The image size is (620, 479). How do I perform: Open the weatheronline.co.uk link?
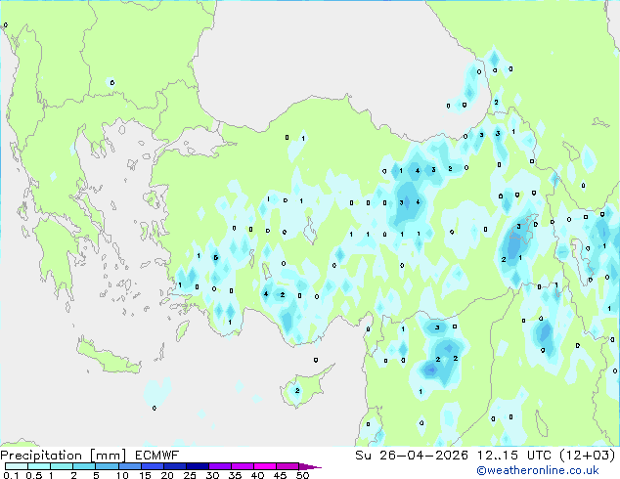pos(538,470)
